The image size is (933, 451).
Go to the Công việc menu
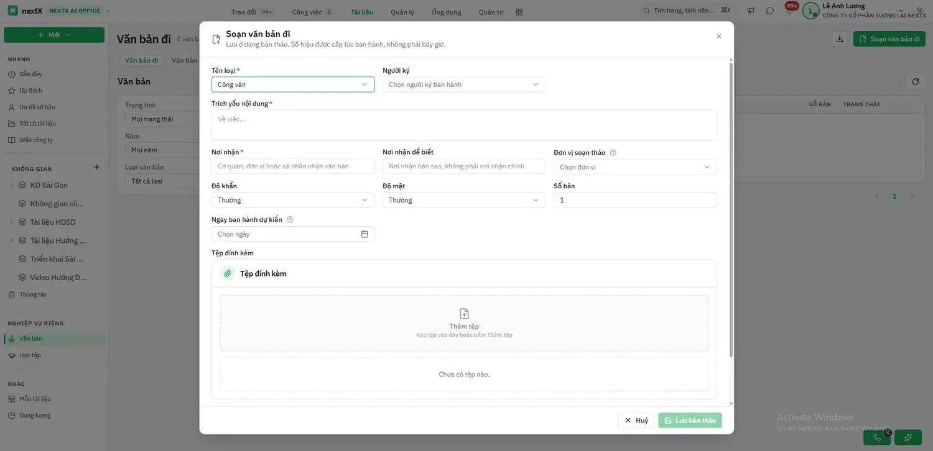click(312, 12)
